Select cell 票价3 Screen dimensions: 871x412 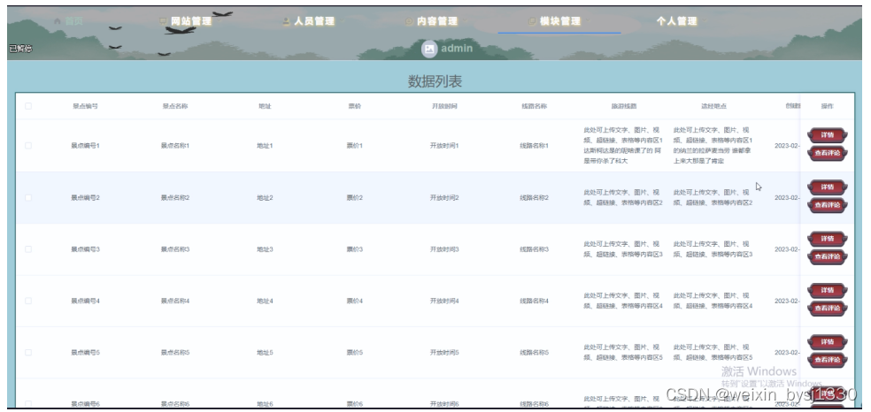(354, 249)
